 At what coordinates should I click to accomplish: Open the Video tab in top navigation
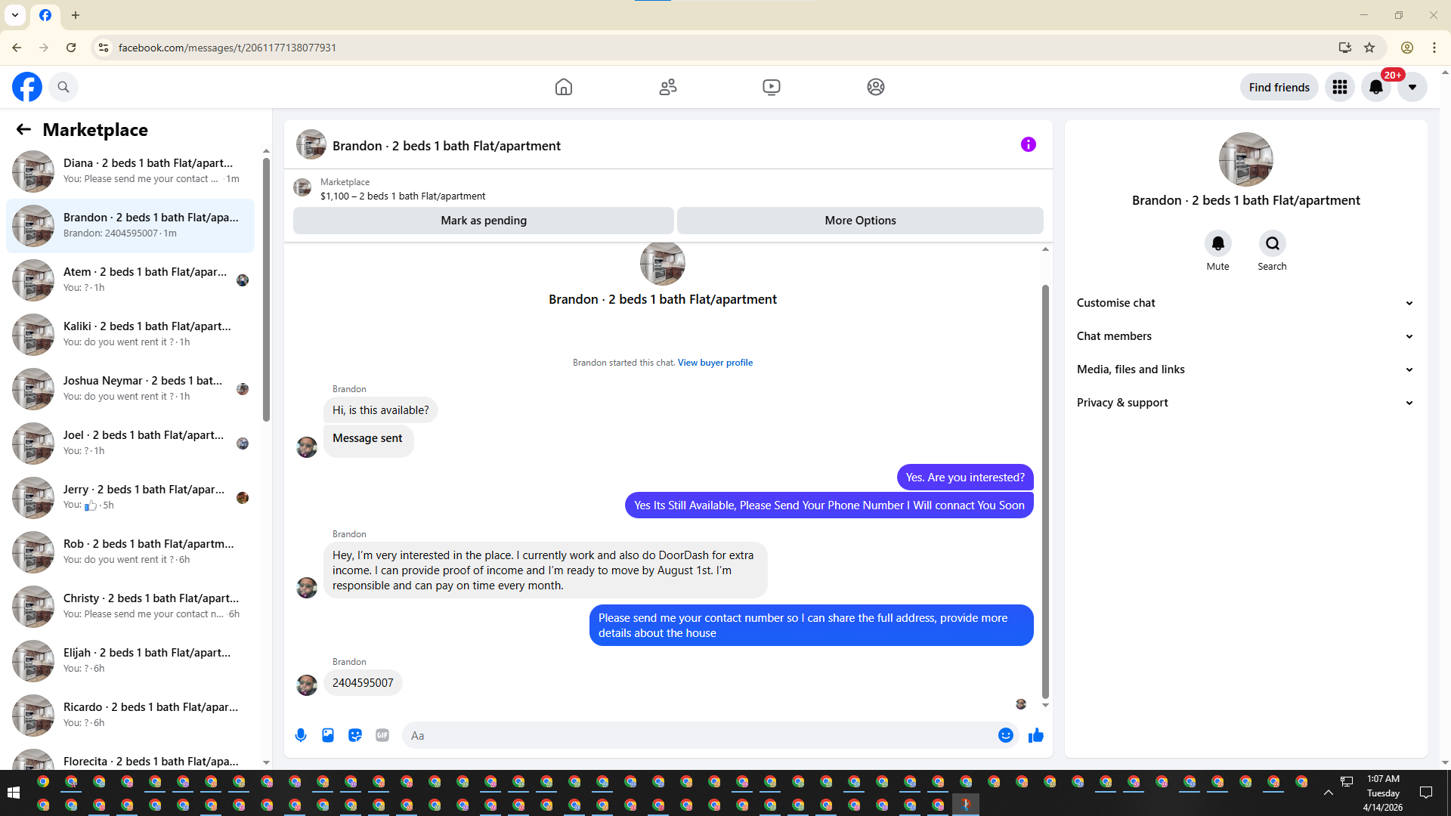tap(771, 87)
